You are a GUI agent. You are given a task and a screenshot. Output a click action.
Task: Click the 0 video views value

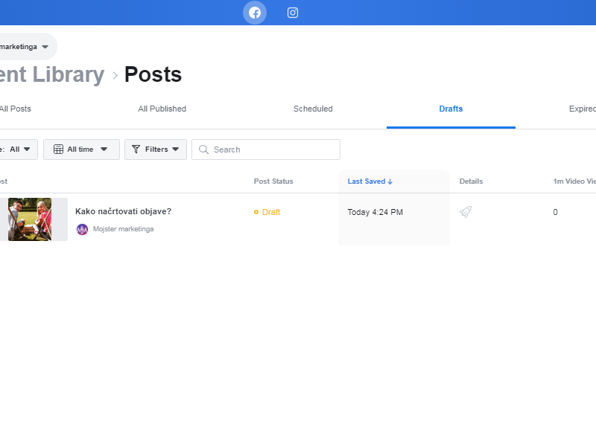pos(555,212)
